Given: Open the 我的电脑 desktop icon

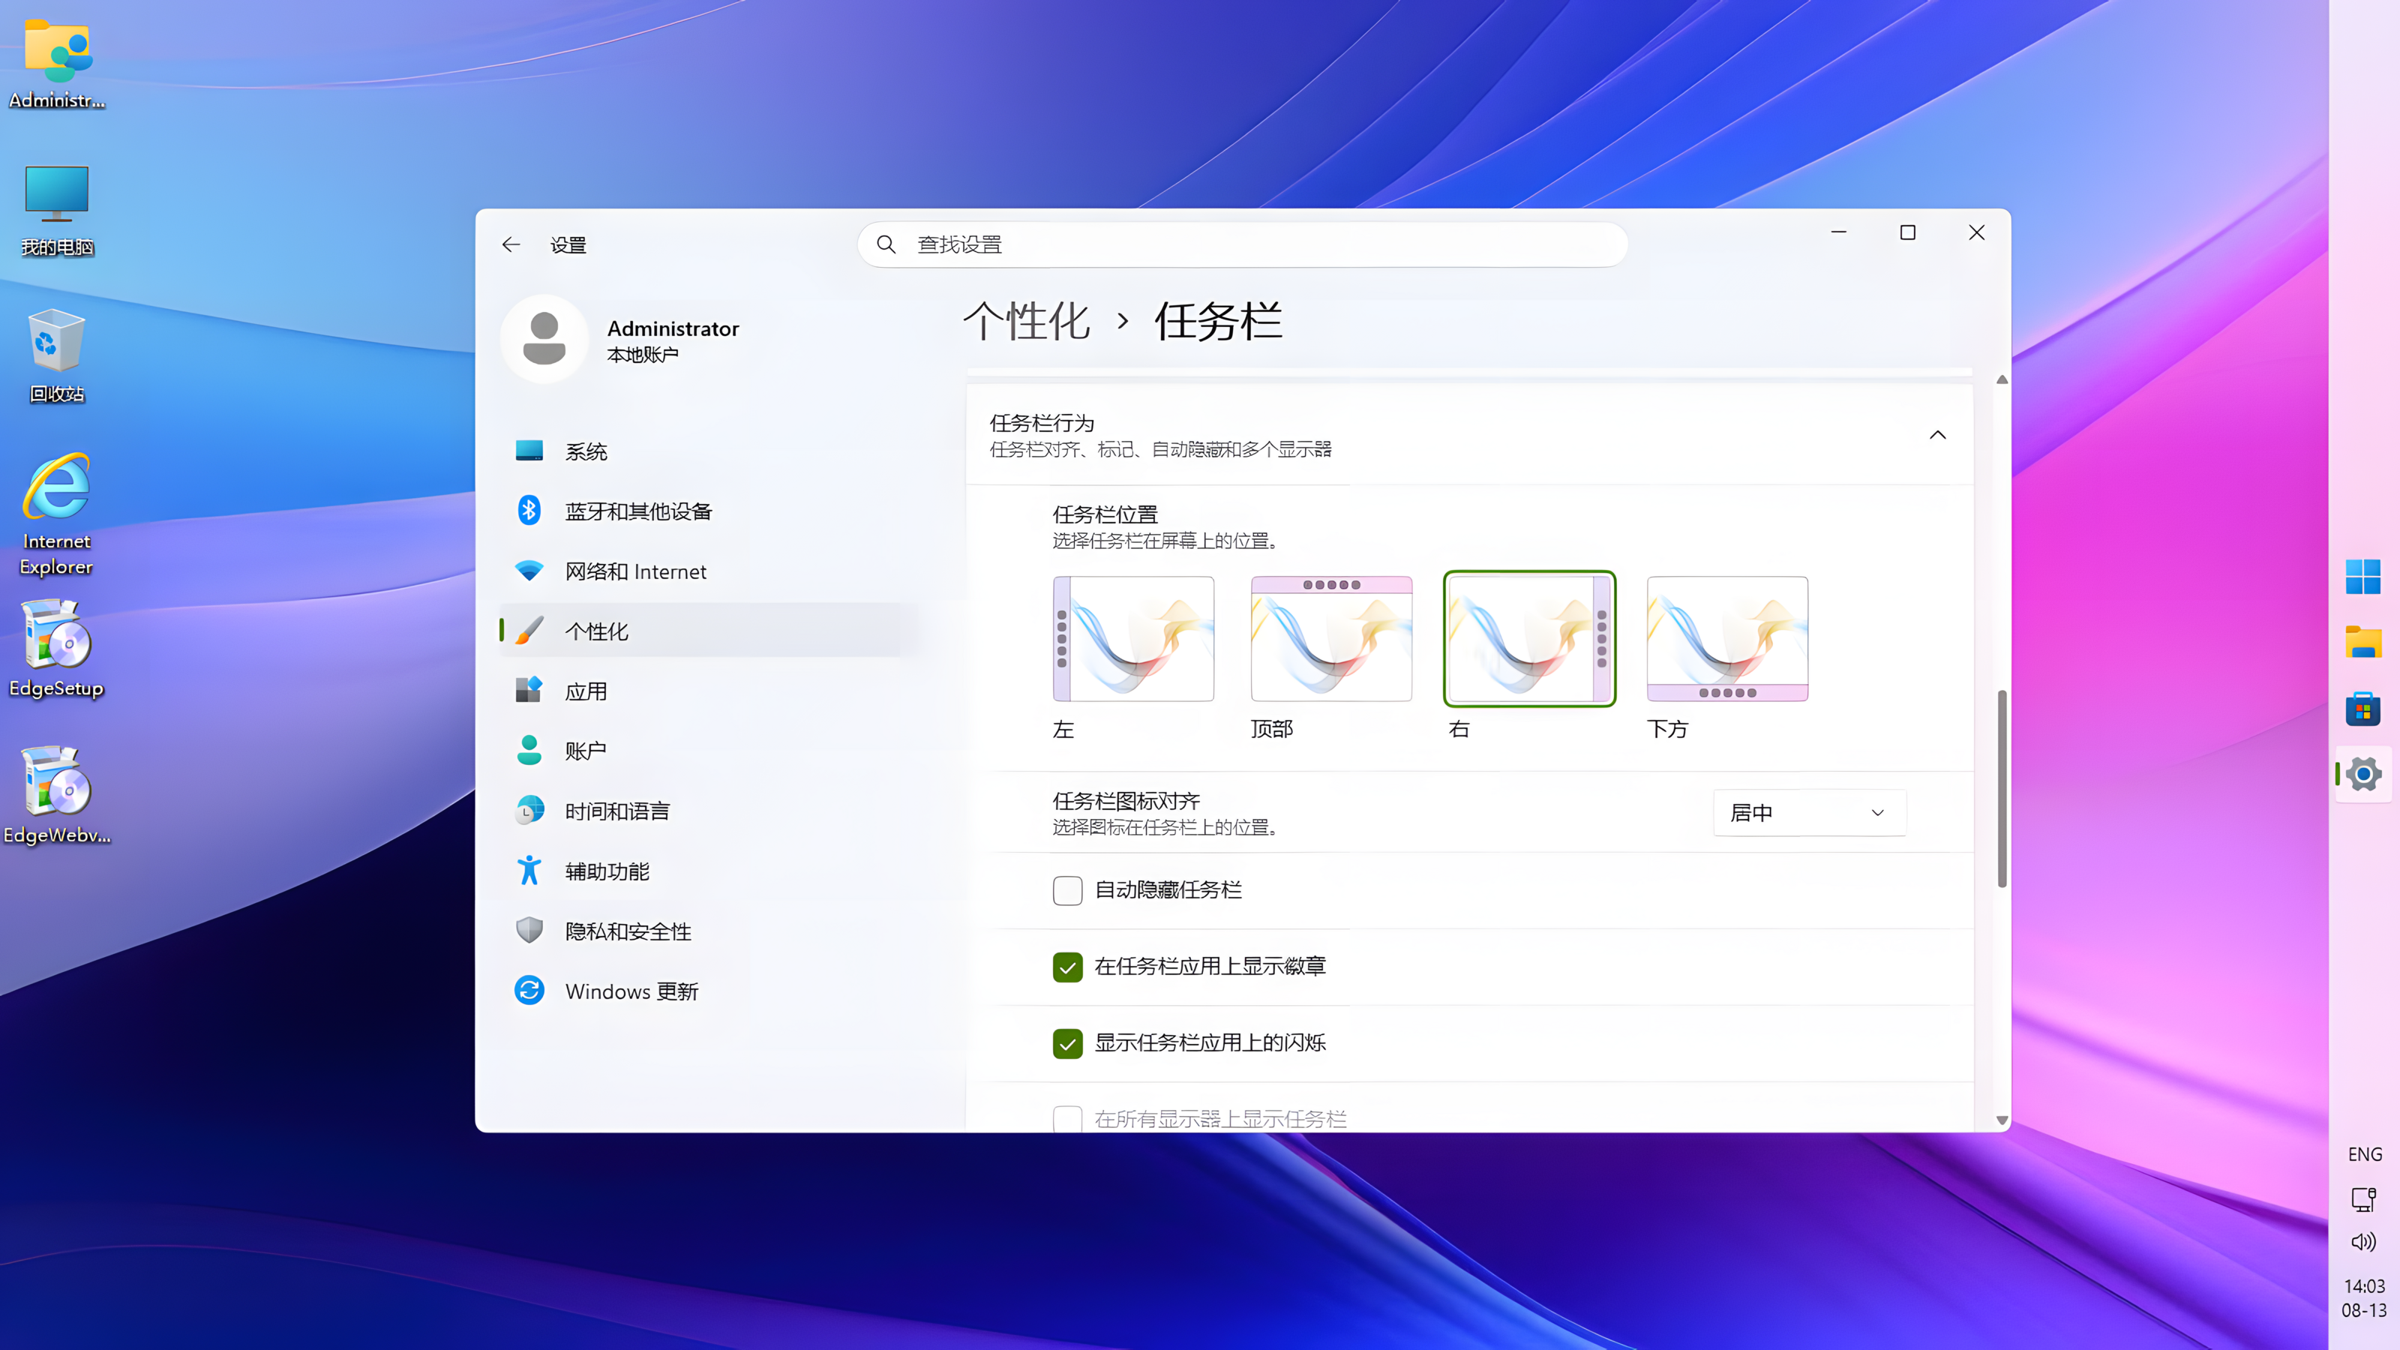Looking at the screenshot, I should coord(57,211).
